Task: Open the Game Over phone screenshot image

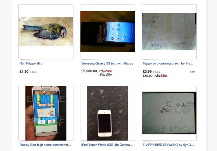Action: 46,113
